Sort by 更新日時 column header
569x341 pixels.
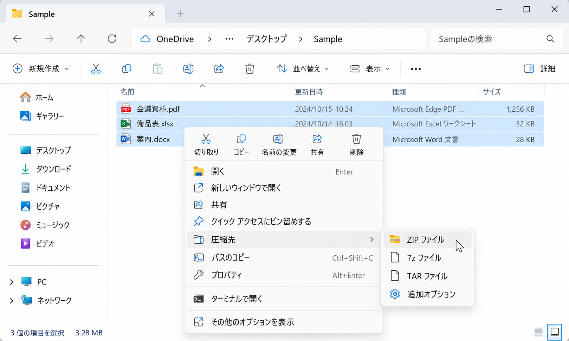(x=309, y=92)
